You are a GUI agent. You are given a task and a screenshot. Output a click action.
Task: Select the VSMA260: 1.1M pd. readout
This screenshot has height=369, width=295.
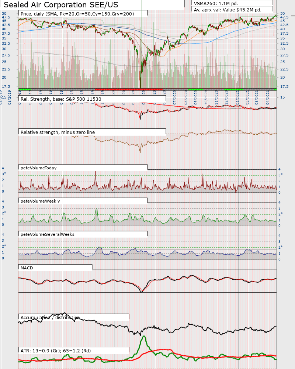216,3
